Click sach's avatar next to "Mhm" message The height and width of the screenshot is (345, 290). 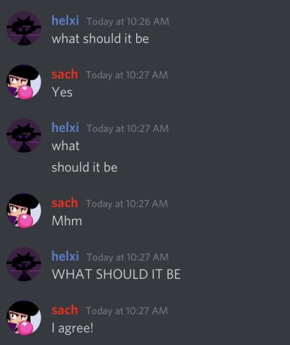[24, 210]
